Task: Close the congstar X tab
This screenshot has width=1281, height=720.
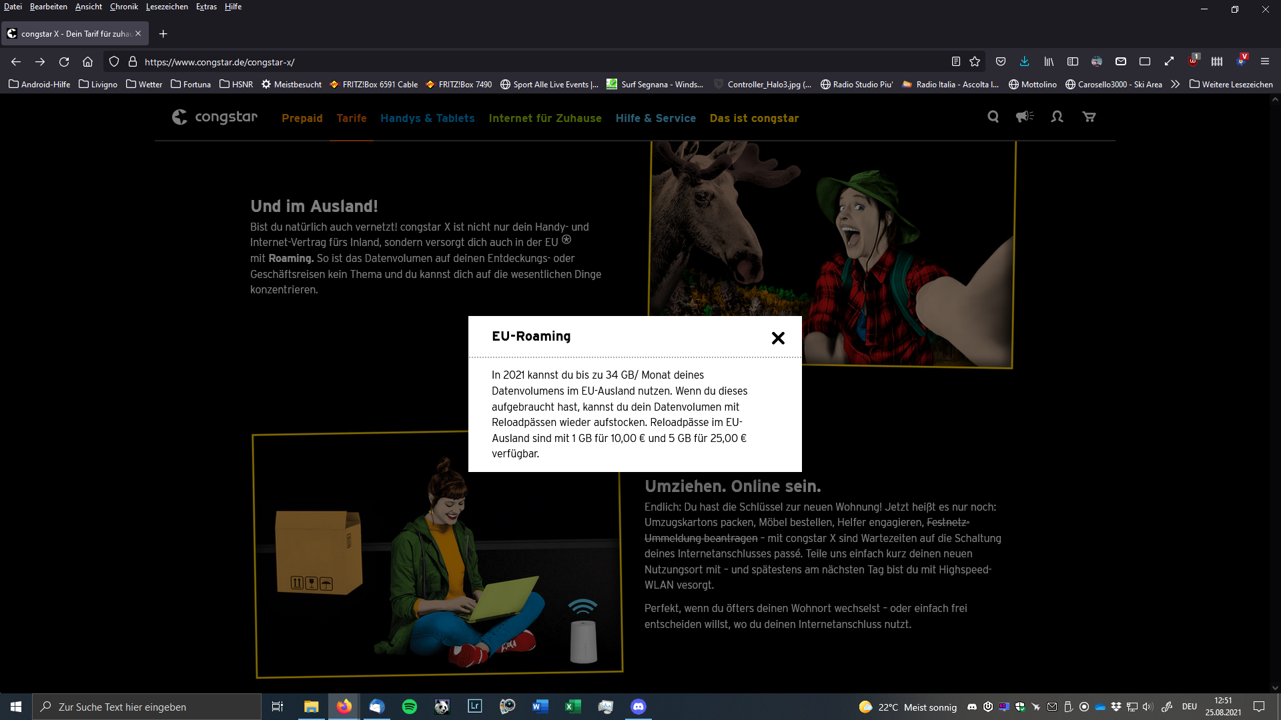Action: click(x=138, y=33)
